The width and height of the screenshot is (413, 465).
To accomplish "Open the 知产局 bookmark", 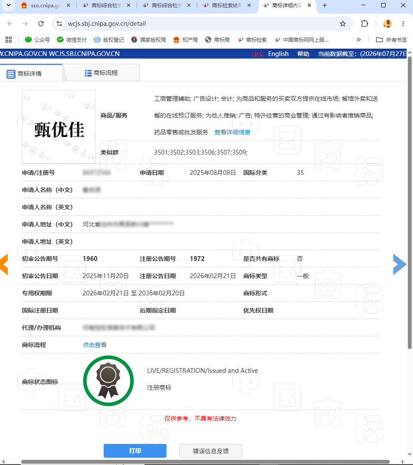I will 185,40.
